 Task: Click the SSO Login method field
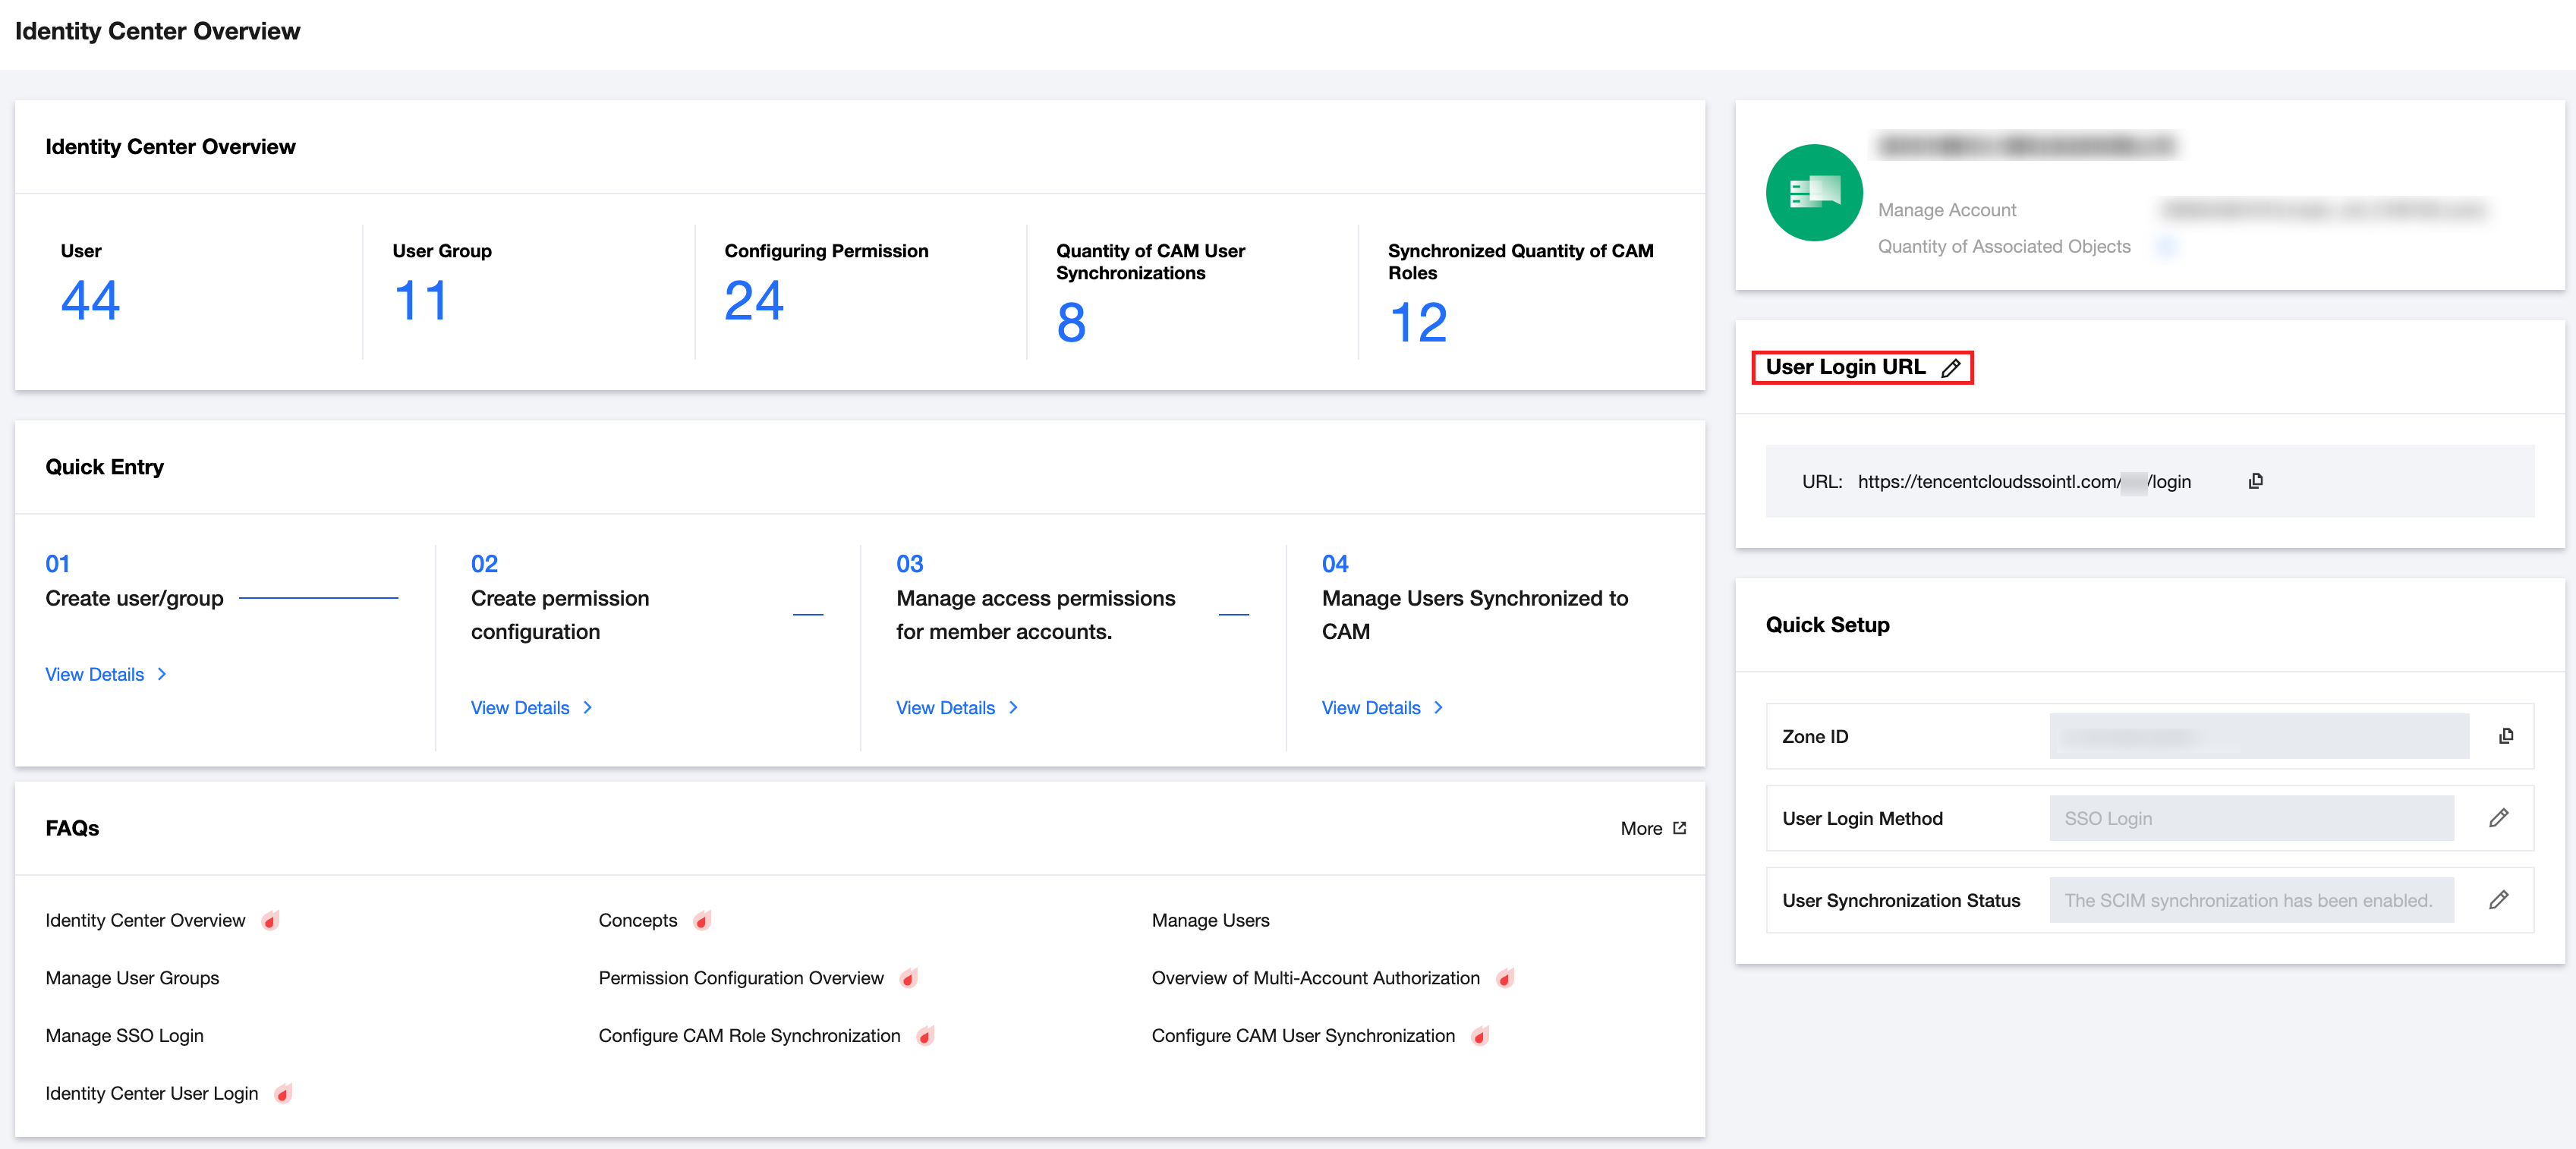(x=2250, y=818)
